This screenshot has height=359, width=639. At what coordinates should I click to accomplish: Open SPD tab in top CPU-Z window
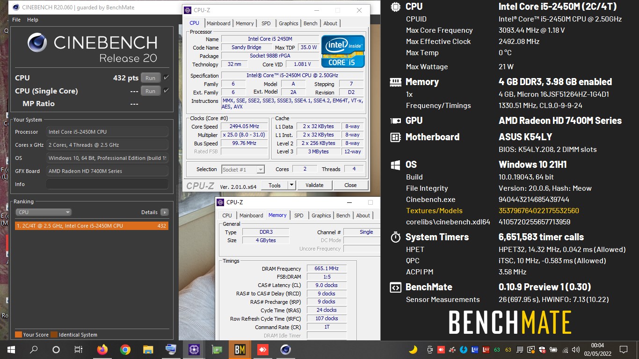click(266, 23)
